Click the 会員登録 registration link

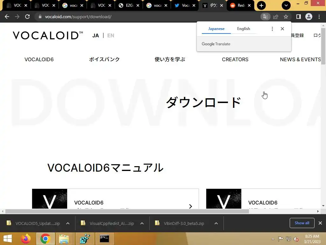(x=297, y=35)
